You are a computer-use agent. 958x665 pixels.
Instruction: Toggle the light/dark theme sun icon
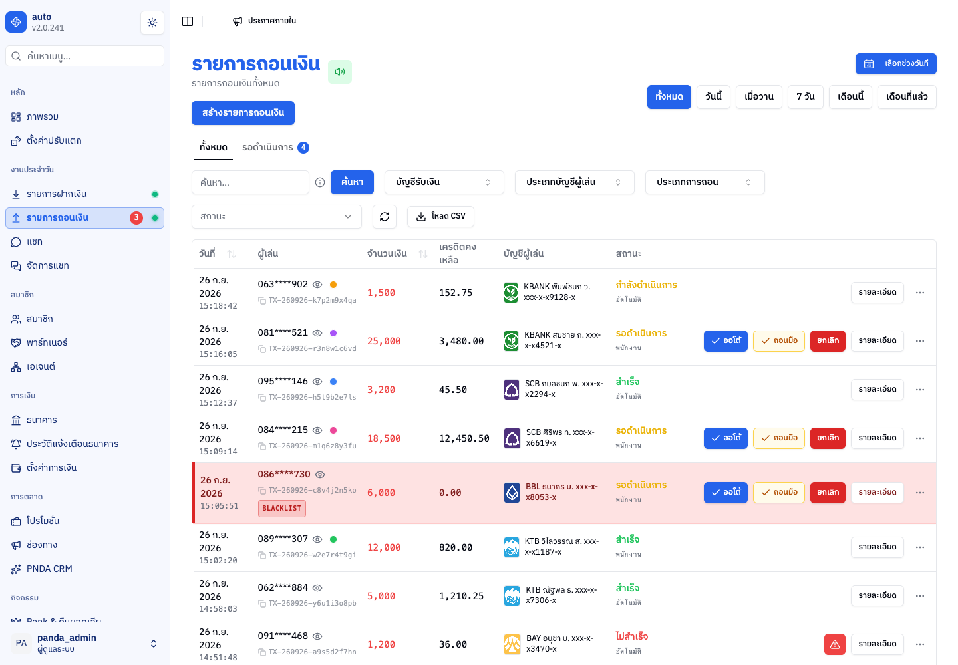pos(152,23)
